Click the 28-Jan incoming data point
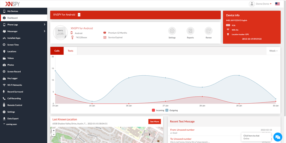Image resolution: width=286 pixels, height=143 pixels. [202, 97]
